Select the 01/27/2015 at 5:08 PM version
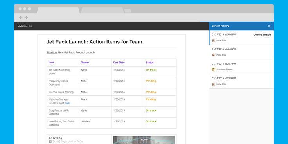Image resolution: width=288 pixels, height=144 pixels. coord(241,38)
